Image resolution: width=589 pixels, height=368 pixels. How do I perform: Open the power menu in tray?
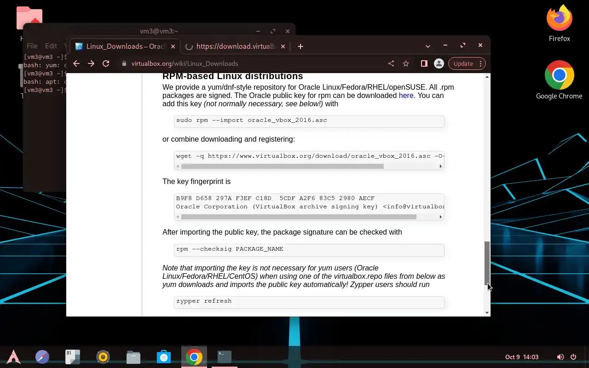(x=573, y=357)
